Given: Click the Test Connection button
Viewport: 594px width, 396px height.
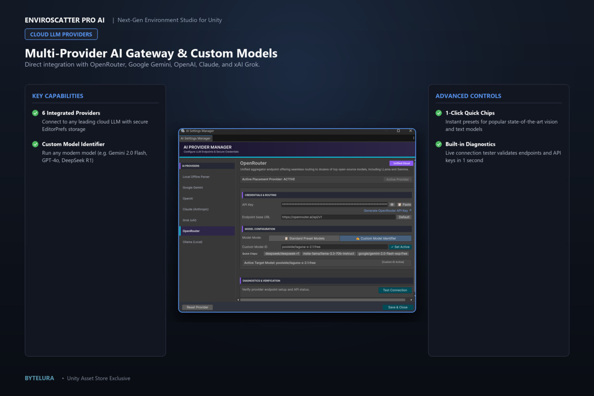Looking at the screenshot, I should tap(395, 290).
